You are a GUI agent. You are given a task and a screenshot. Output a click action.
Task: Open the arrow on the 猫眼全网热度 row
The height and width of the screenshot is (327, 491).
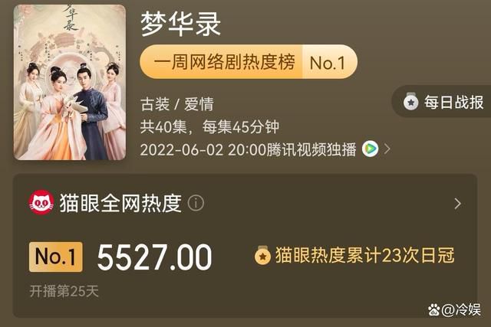(457, 204)
